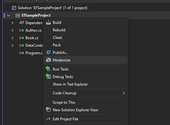Select Edit Project File entry
This screenshot has height=125, width=170.
tap(85, 119)
